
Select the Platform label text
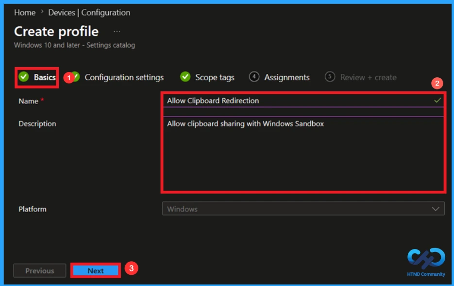point(33,209)
